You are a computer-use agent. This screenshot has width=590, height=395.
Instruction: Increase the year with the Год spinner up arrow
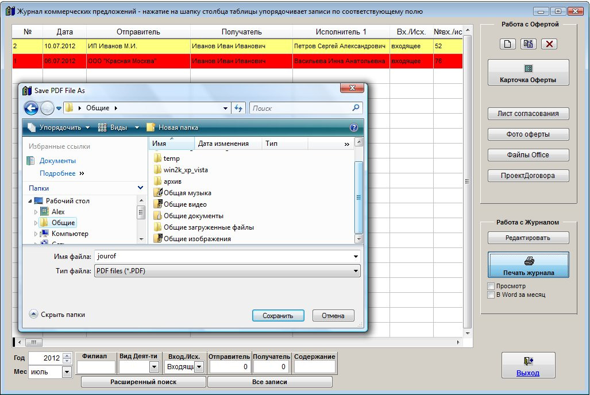[67, 355]
